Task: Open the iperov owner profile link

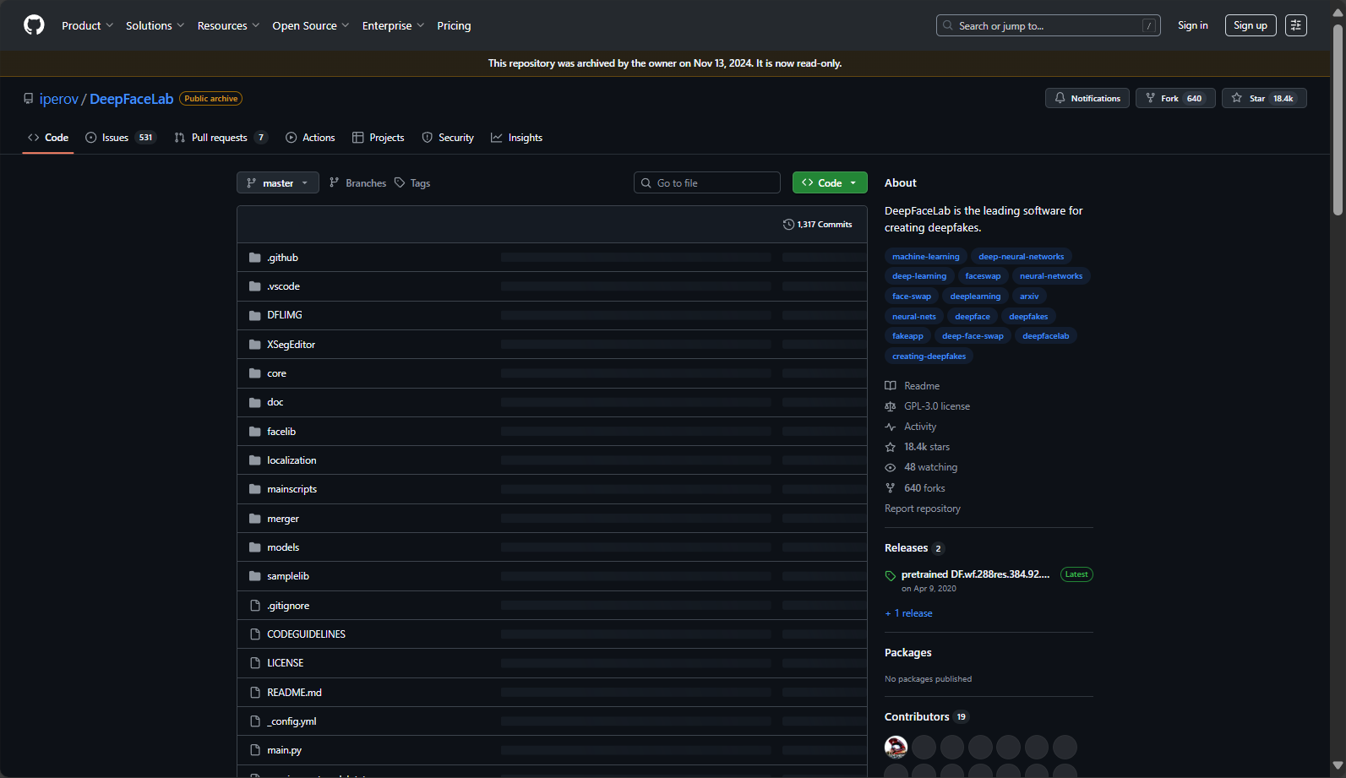Action: point(58,99)
